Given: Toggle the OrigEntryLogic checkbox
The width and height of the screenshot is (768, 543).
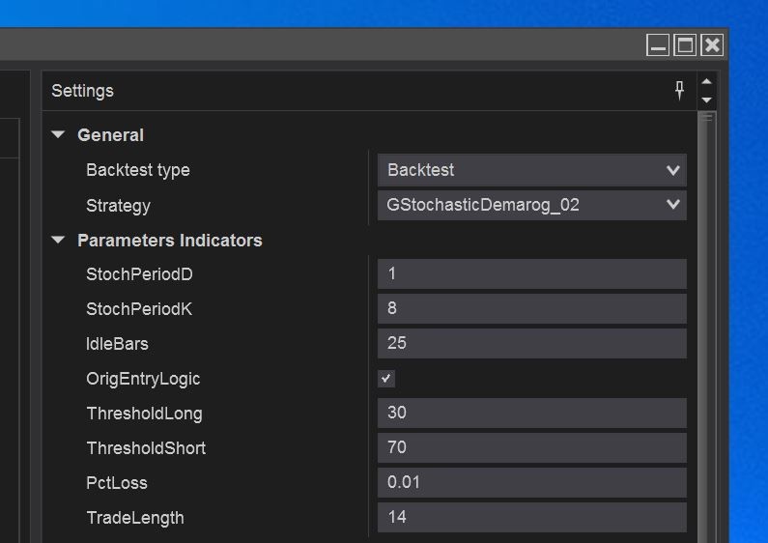Looking at the screenshot, I should pyautogui.click(x=386, y=379).
